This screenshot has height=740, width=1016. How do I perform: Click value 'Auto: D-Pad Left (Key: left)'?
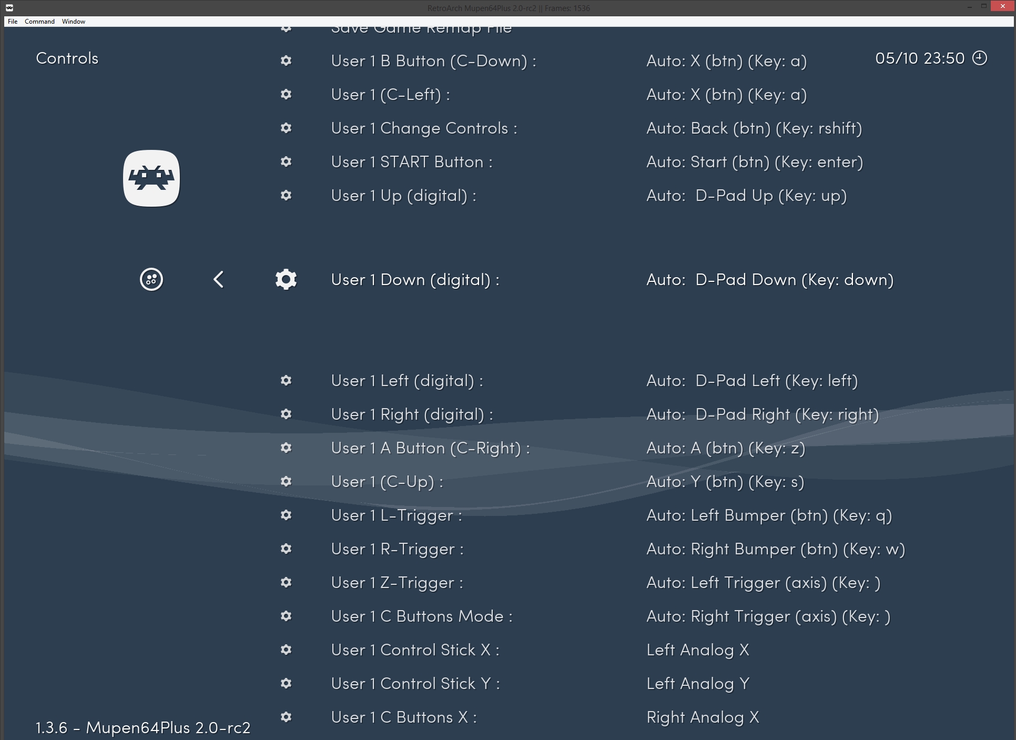(x=752, y=381)
